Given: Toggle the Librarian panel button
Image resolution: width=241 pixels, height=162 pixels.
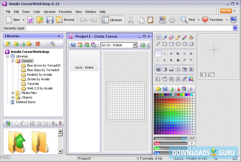Looking at the screenshot, I should click(x=112, y=20).
